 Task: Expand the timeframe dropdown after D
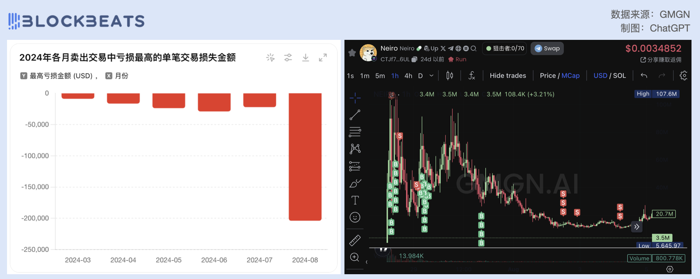(x=431, y=76)
